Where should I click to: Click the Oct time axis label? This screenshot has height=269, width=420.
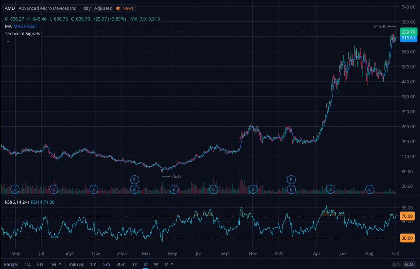(x=395, y=253)
